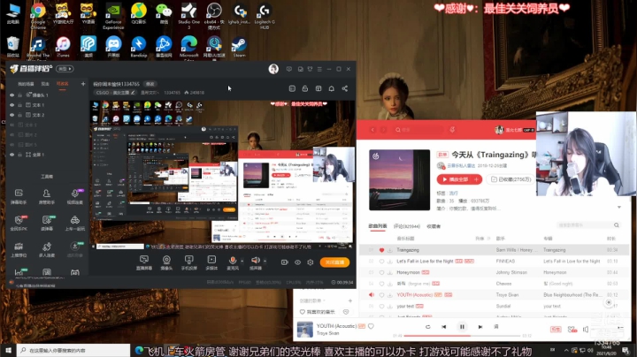
Task: Open the Steam desktop shortcut
Action: 239,47
